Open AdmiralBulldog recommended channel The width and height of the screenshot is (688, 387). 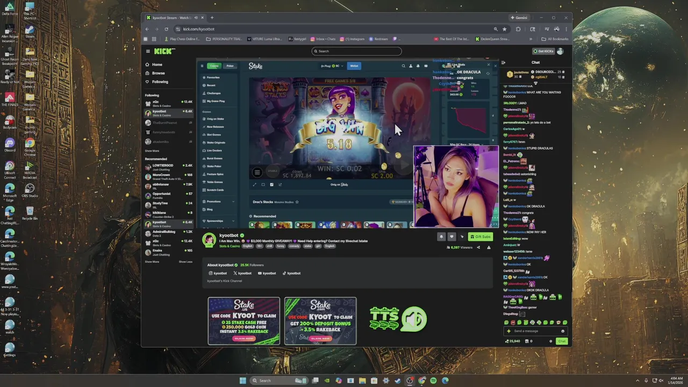(x=169, y=233)
